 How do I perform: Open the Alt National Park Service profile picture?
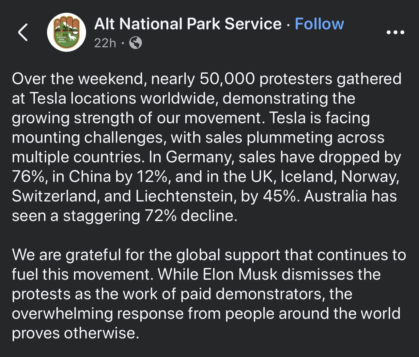[x=66, y=32]
